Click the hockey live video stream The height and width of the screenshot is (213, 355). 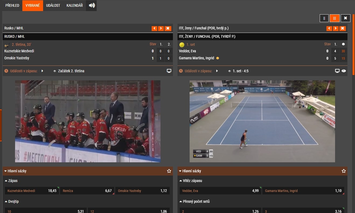click(x=88, y=121)
